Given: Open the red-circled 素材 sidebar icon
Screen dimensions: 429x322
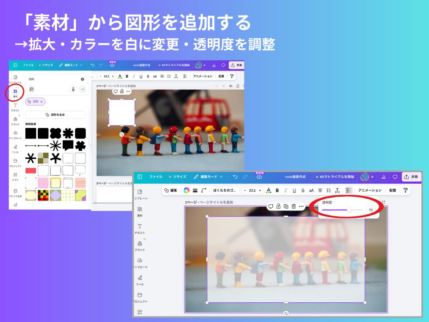Looking at the screenshot, I should 15,92.
